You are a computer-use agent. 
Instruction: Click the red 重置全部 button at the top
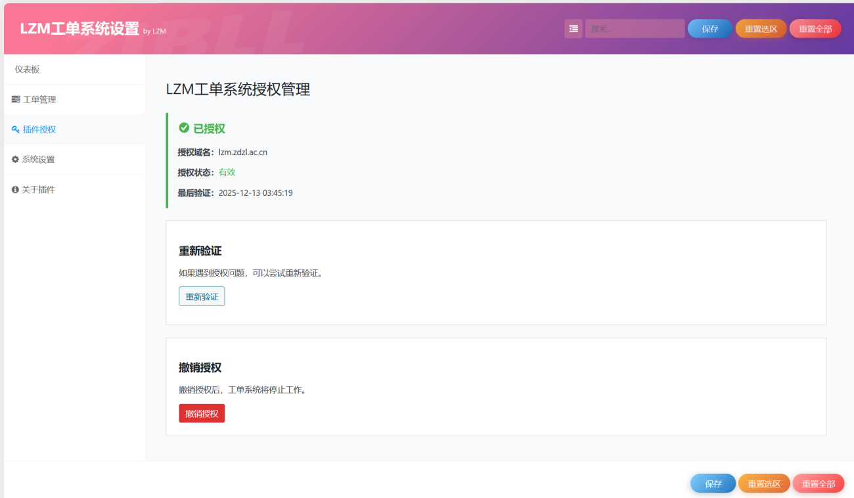click(x=815, y=28)
